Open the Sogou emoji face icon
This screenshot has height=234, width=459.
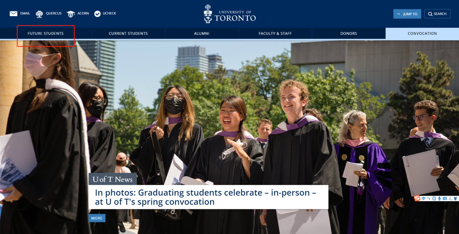[434, 198]
